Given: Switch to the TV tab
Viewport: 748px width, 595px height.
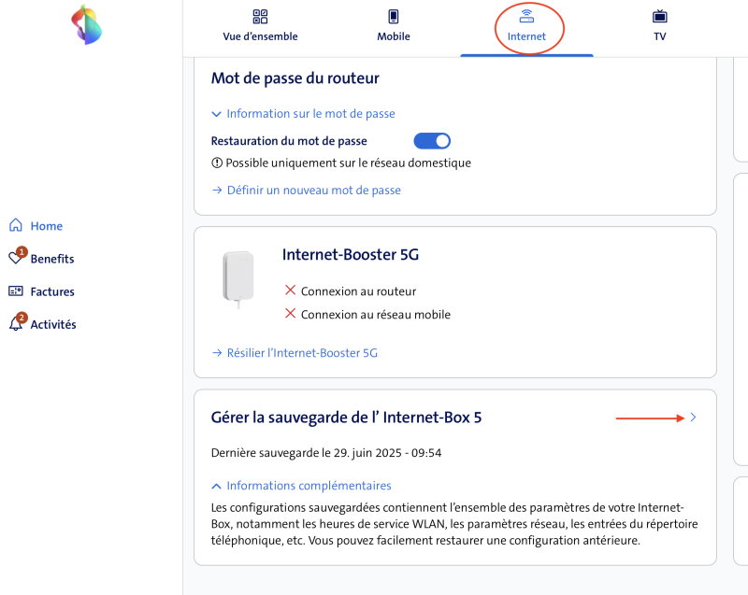Looking at the screenshot, I should click(x=660, y=36).
